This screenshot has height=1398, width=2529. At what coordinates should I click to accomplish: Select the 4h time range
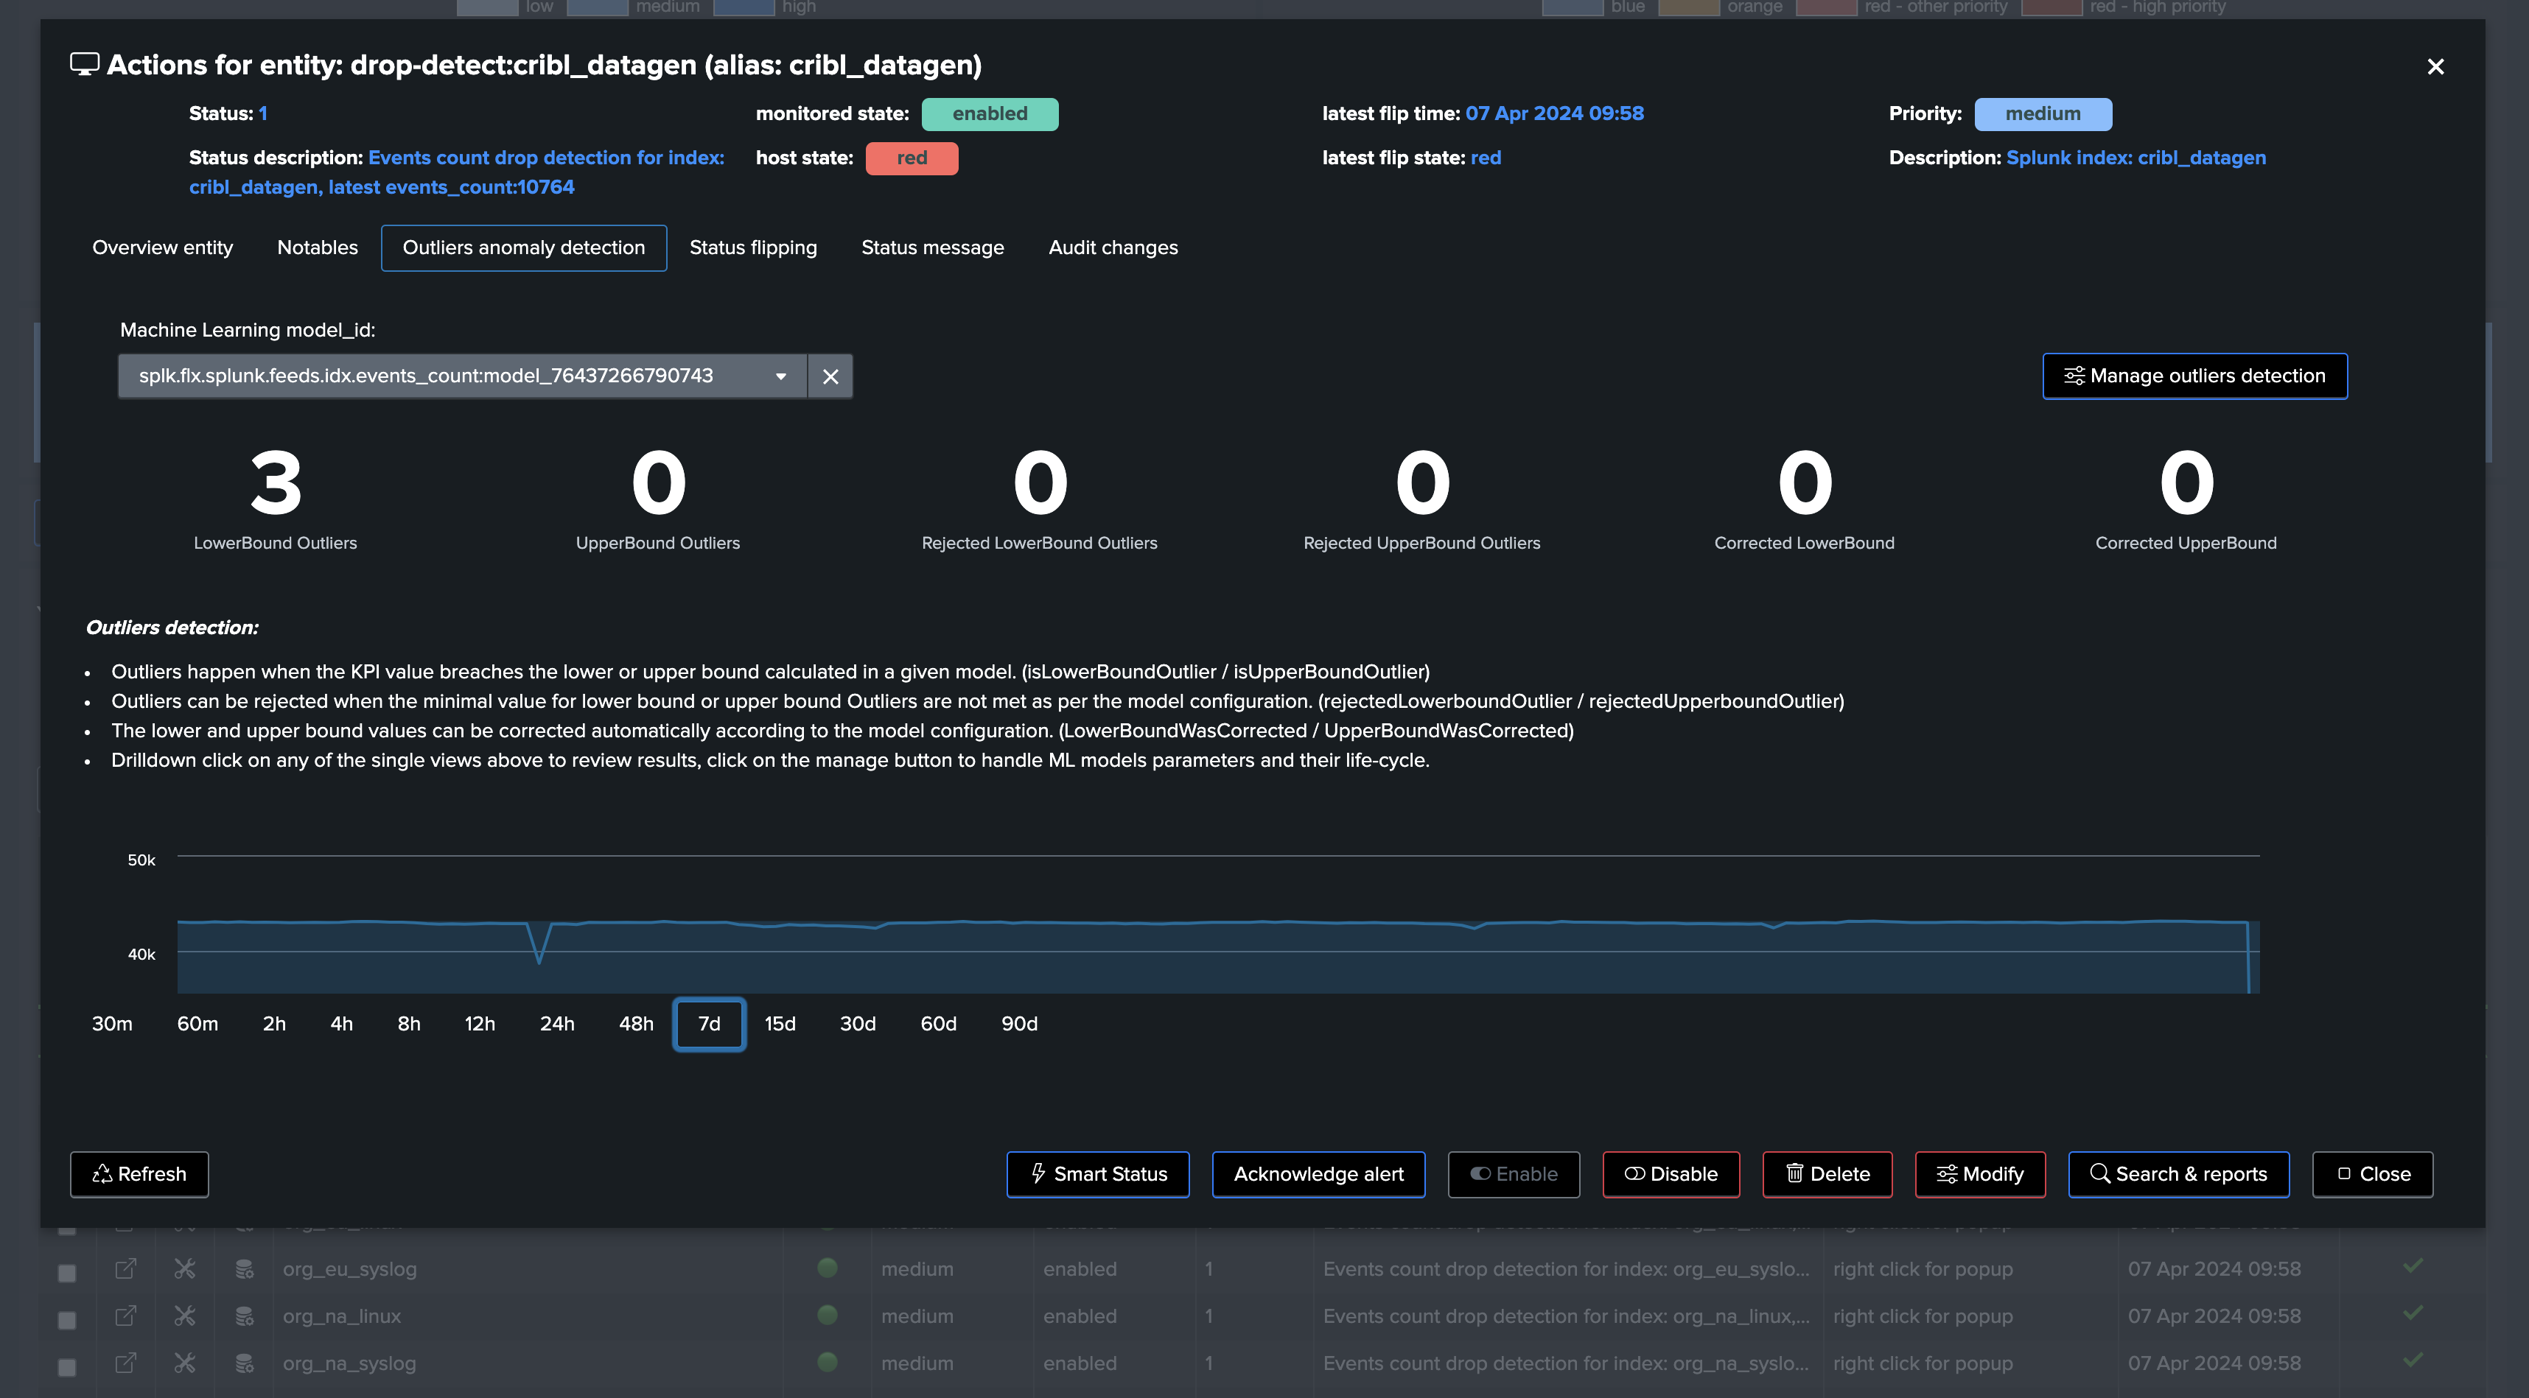(x=342, y=1023)
